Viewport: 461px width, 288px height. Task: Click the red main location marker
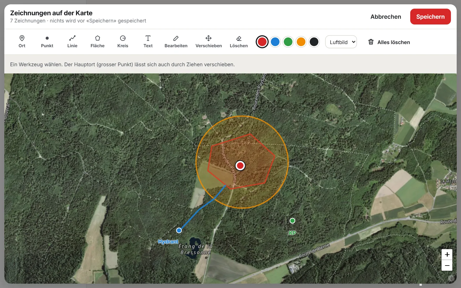[x=240, y=166]
